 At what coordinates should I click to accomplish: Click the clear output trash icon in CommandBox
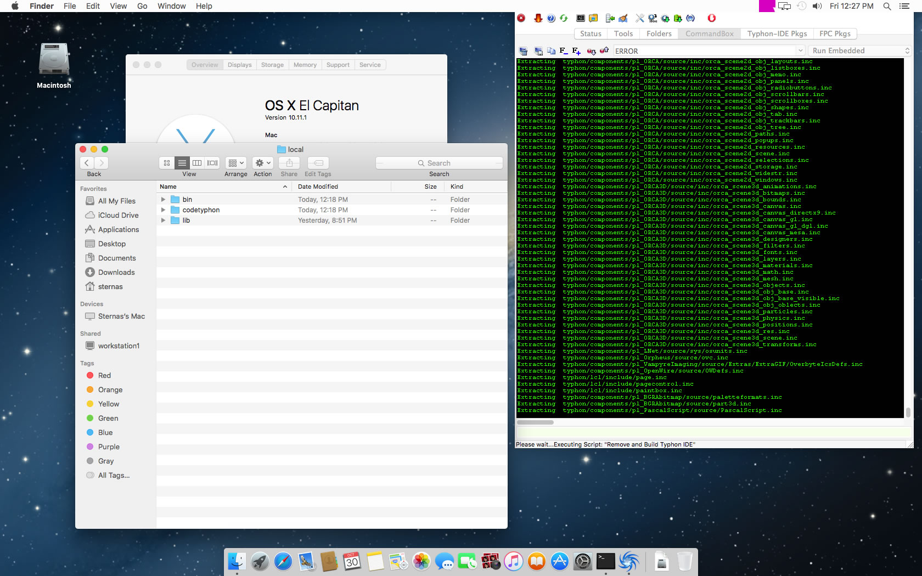[x=524, y=51]
